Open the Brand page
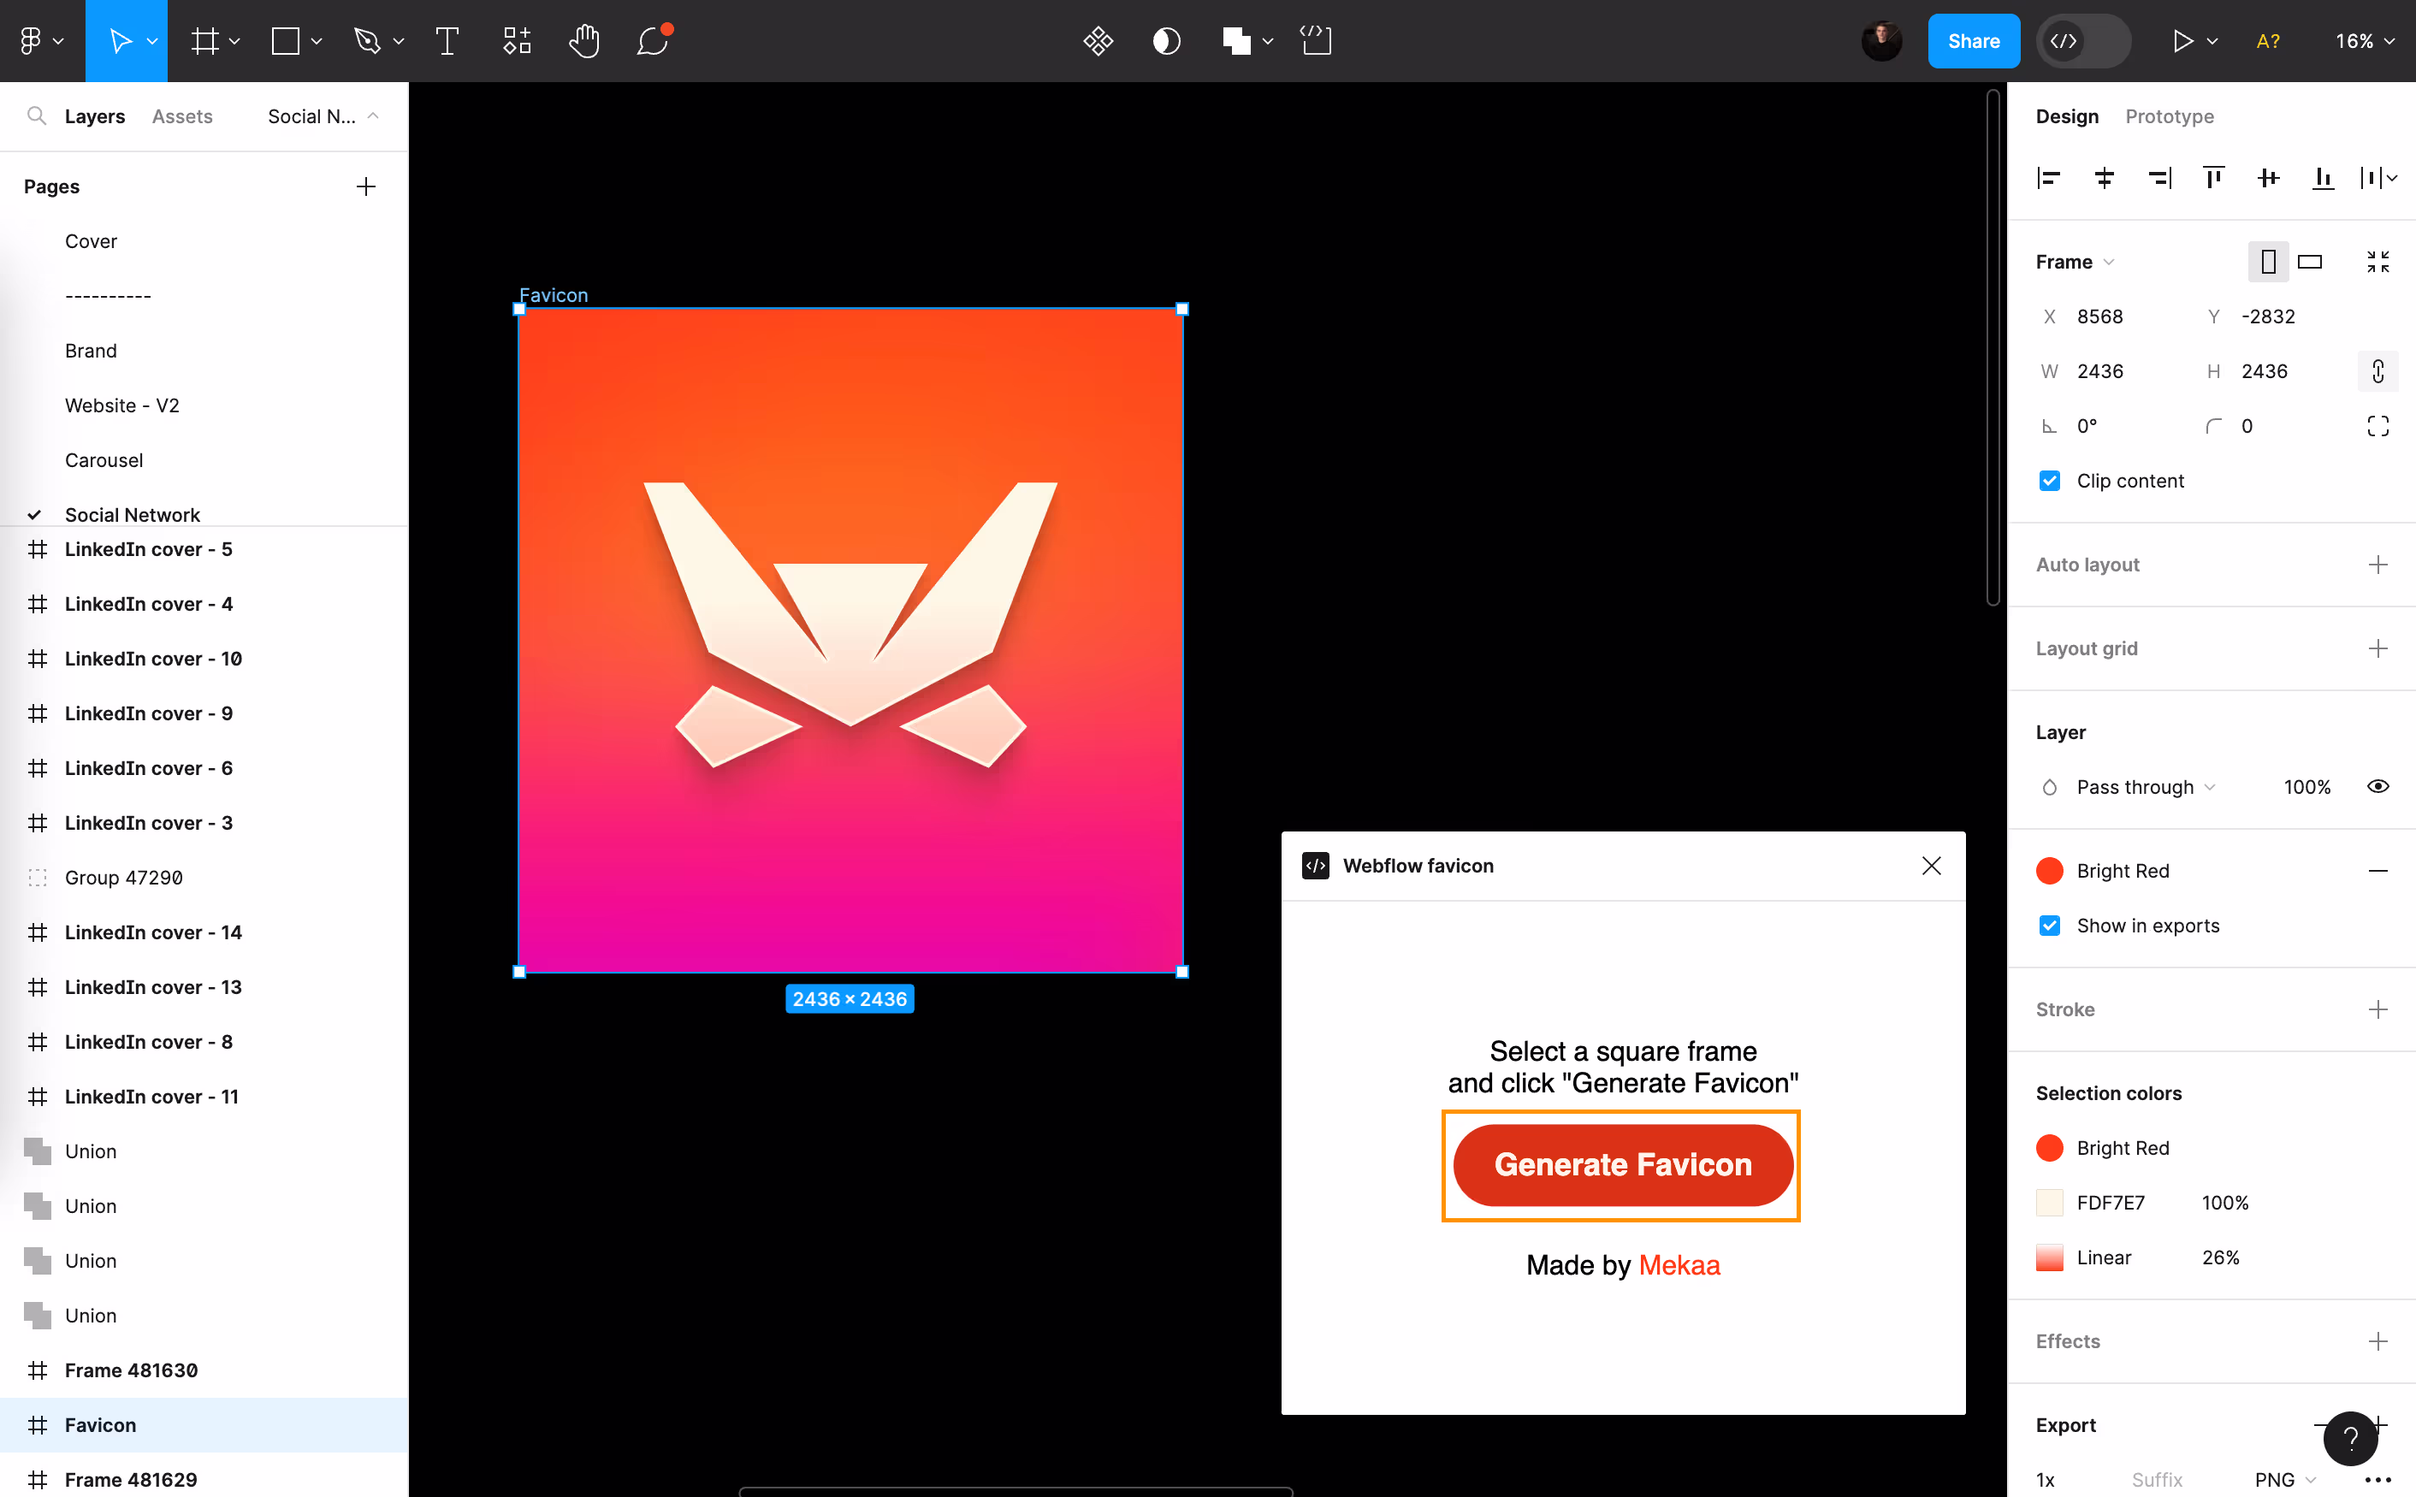The height and width of the screenshot is (1497, 2416). [91, 351]
